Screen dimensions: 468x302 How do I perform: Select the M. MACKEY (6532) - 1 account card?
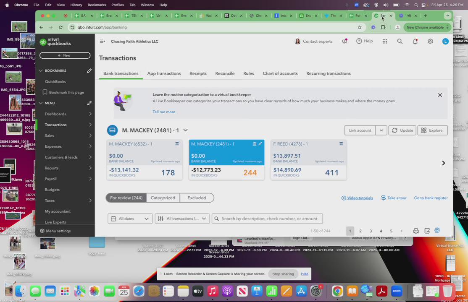pyautogui.click(x=145, y=160)
